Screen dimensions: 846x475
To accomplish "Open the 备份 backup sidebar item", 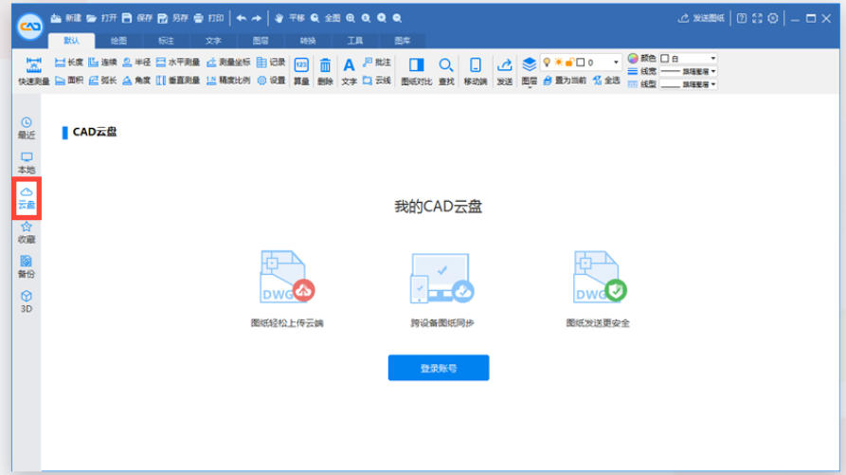I will click(27, 267).
